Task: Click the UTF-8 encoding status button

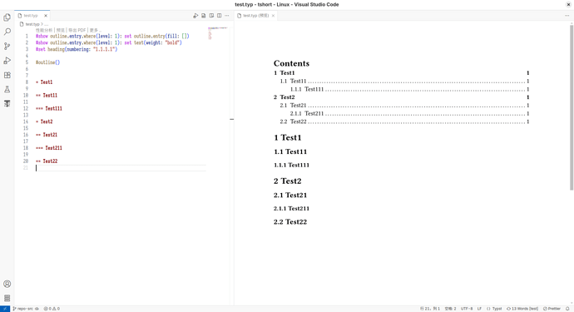Action: 467,309
